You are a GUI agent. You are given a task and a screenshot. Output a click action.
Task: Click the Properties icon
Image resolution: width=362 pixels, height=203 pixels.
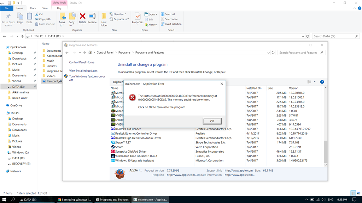click(x=138, y=16)
